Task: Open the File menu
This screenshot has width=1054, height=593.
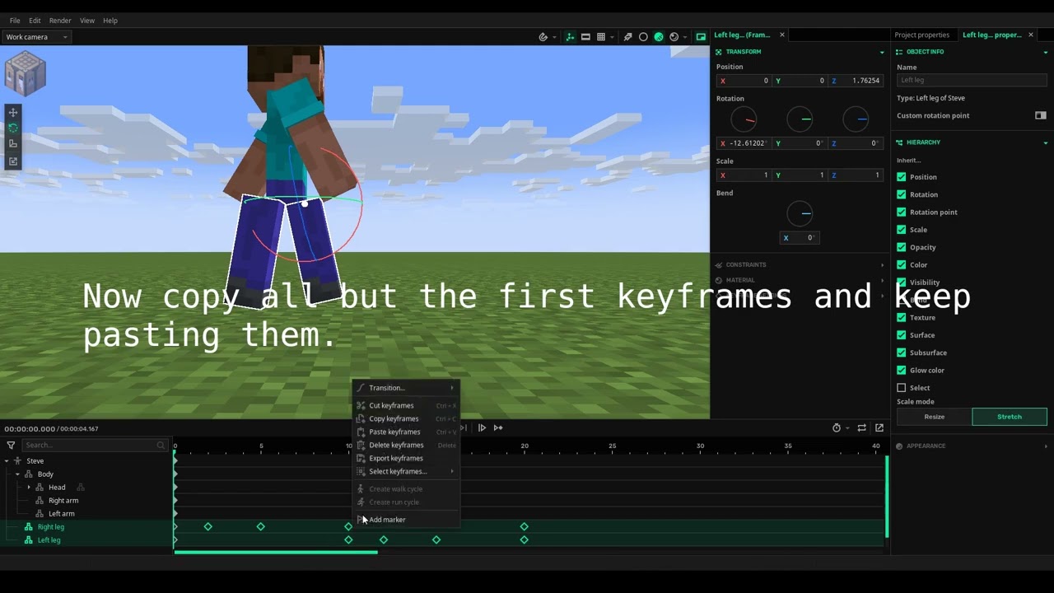Action: (15, 21)
